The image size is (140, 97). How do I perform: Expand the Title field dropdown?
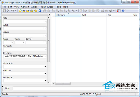tap(45, 21)
